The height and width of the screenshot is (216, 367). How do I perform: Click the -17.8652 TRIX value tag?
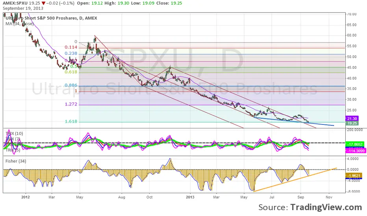tap(355, 144)
